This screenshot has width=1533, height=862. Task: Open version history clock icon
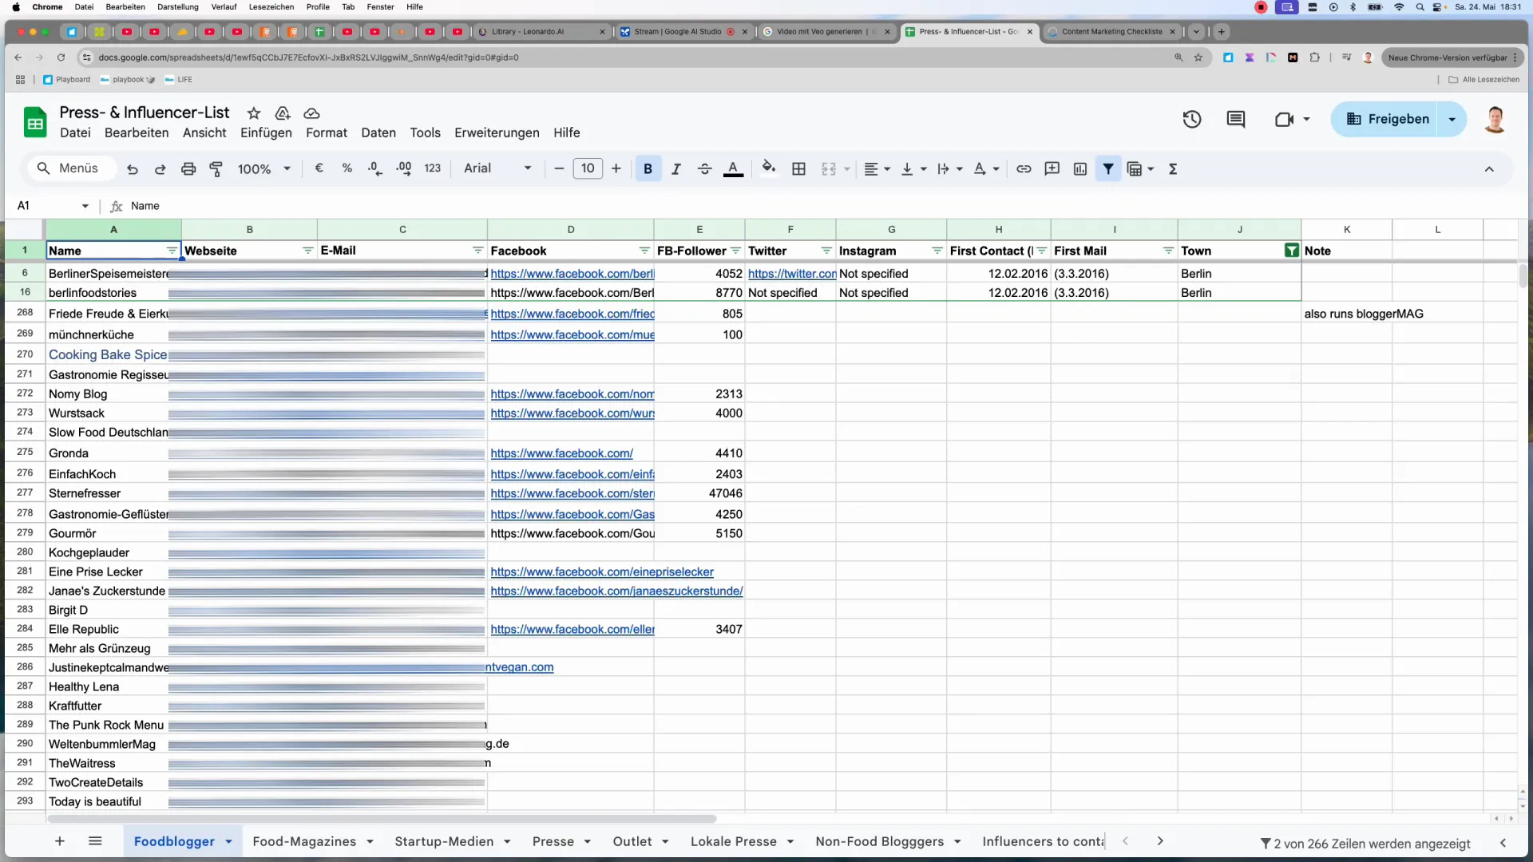(x=1191, y=120)
